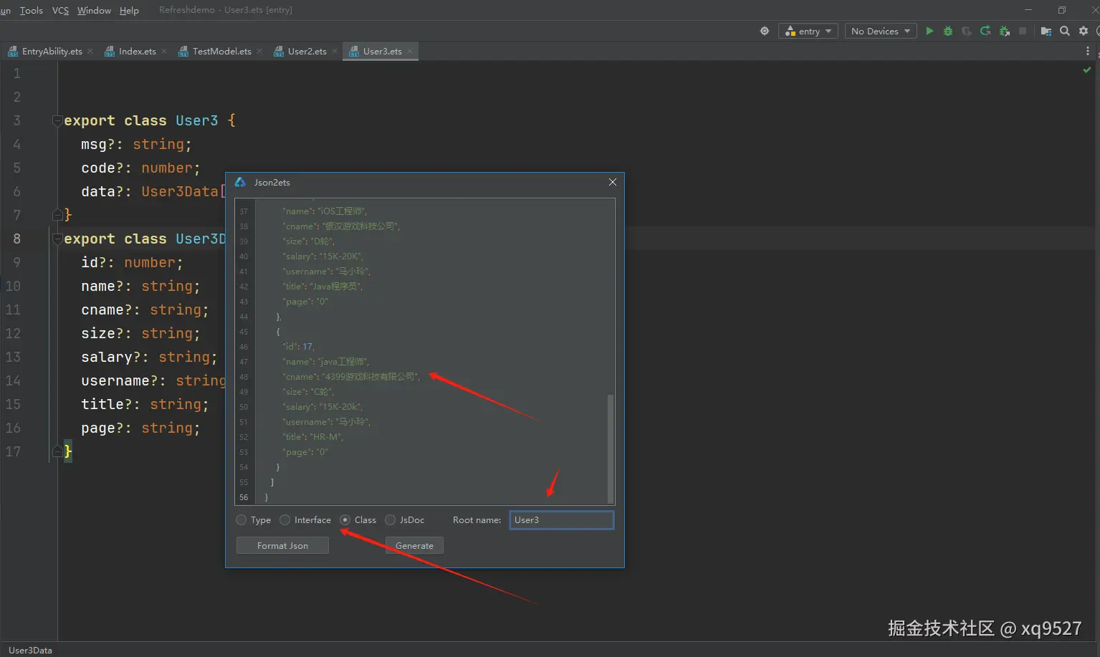The height and width of the screenshot is (657, 1100).
Task: Switch to the User2.ets tab
Action: point(307,51)
